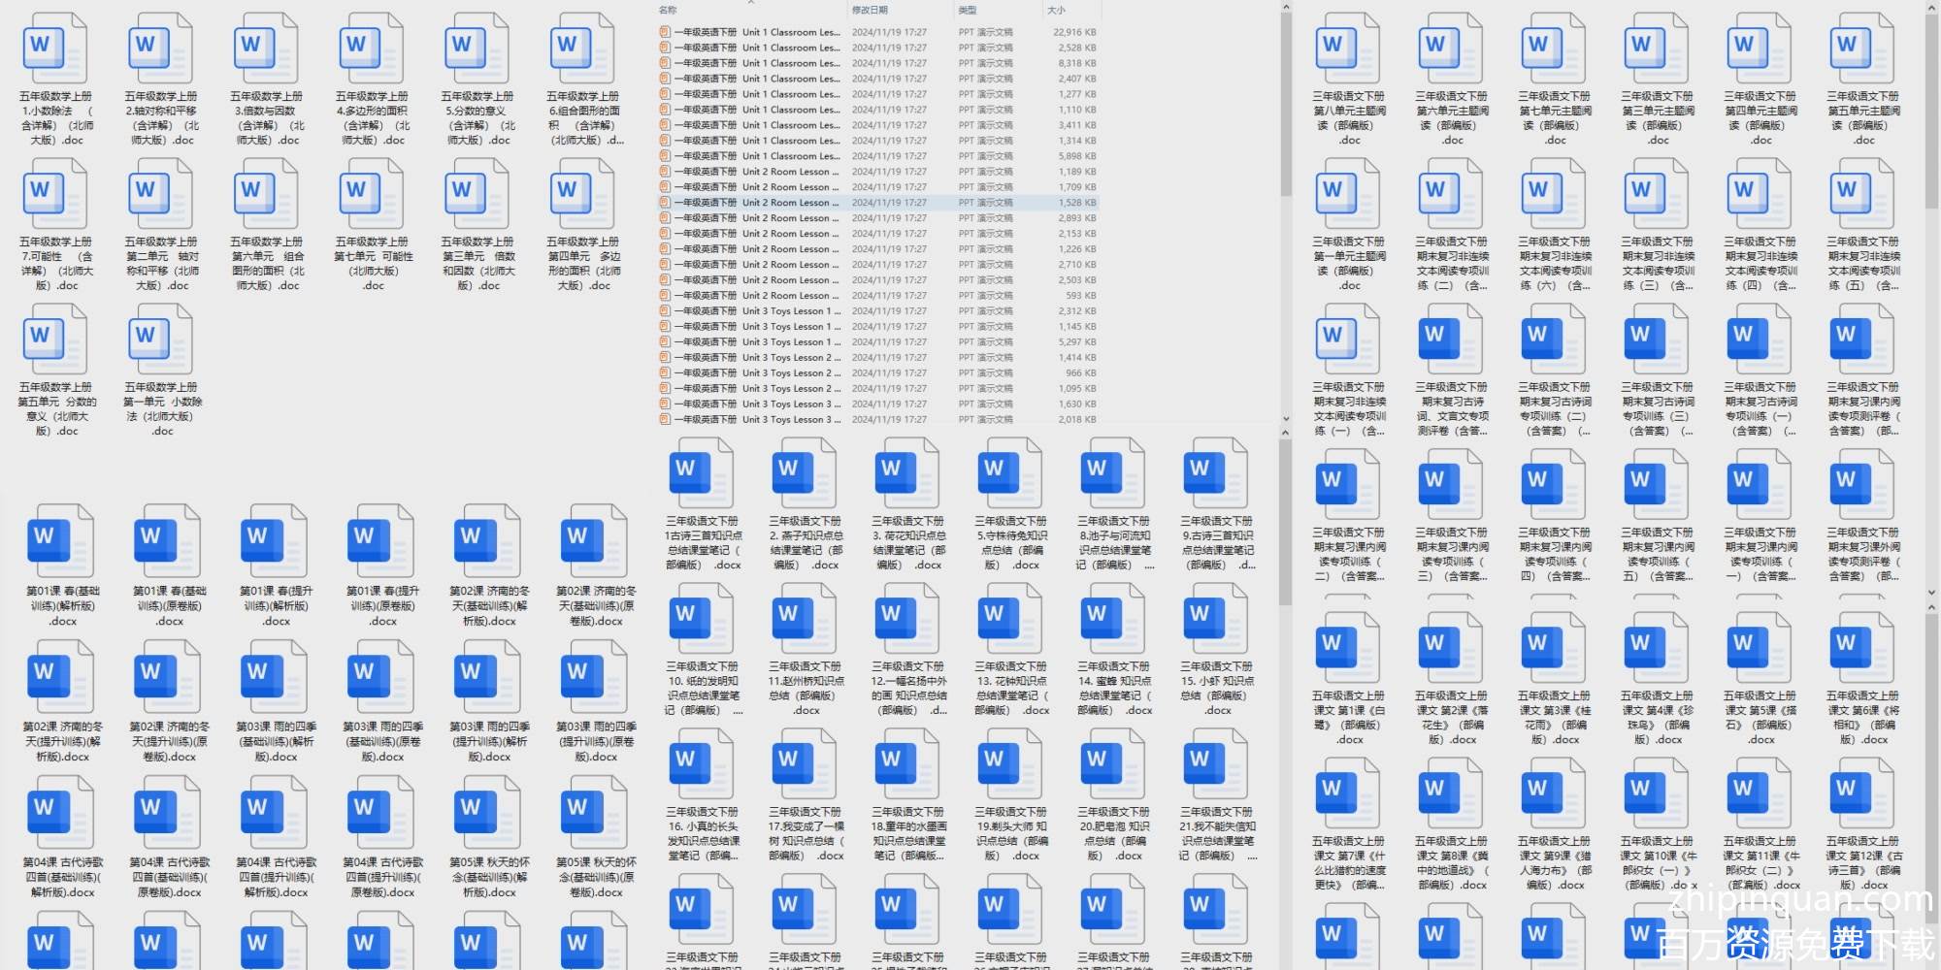This screenshot has height=970, width=1941.
Task: Select 五年级数学上册 第七单元 可能性 document
Action: point(373,196)
